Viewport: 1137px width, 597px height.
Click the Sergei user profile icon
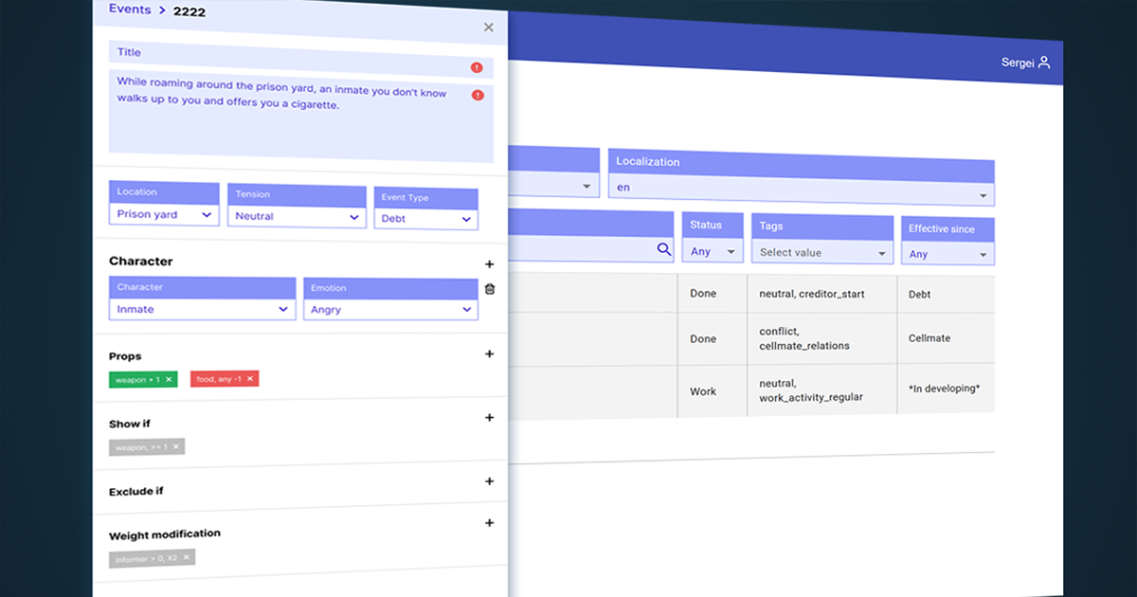pyautogui.click(x=1043, y=63)
